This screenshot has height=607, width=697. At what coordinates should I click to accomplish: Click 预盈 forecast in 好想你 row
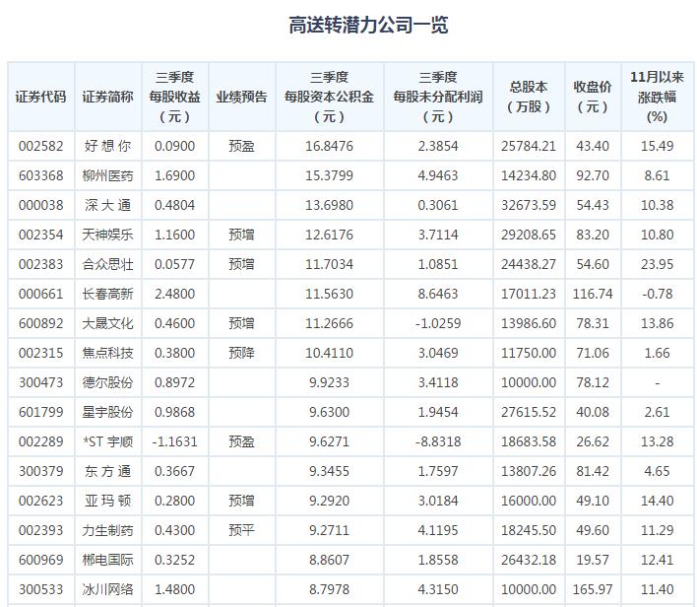click(x=241, y=146)
